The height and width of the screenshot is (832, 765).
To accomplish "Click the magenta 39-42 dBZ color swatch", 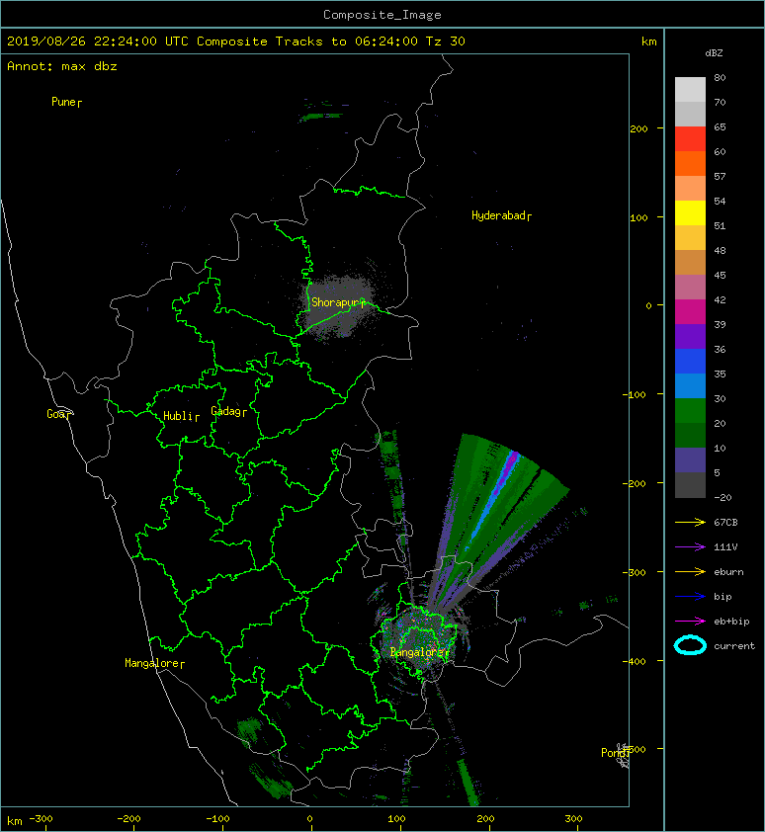I will (690, 312).
